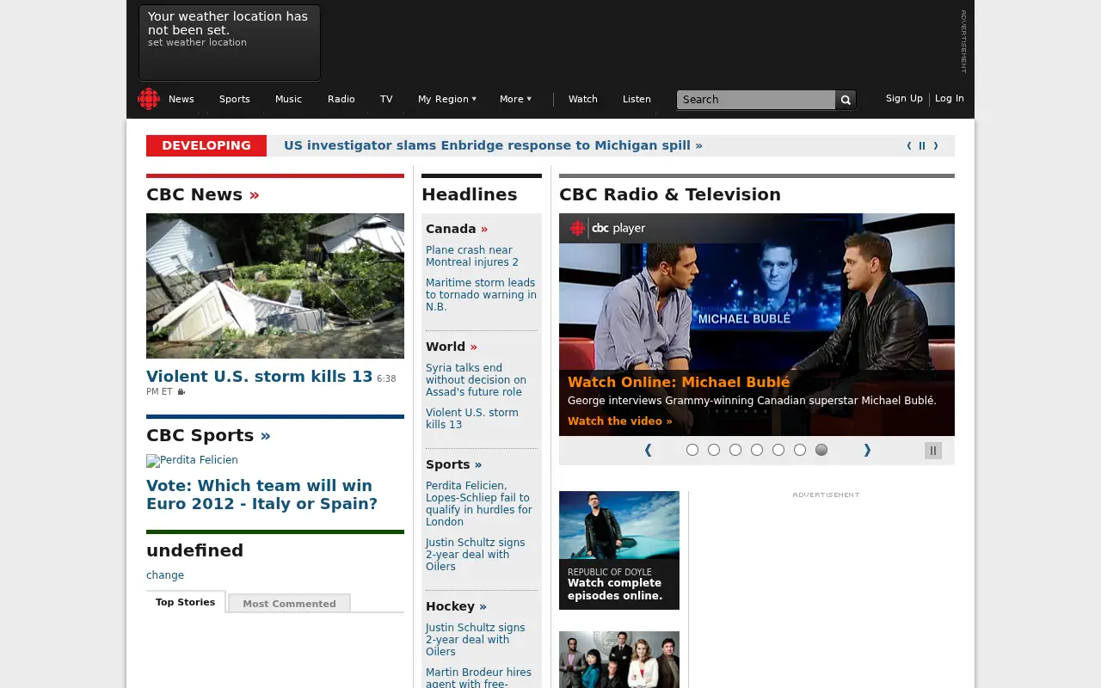Open the Republic of Doyle thumbnail

tap(619, 550)
